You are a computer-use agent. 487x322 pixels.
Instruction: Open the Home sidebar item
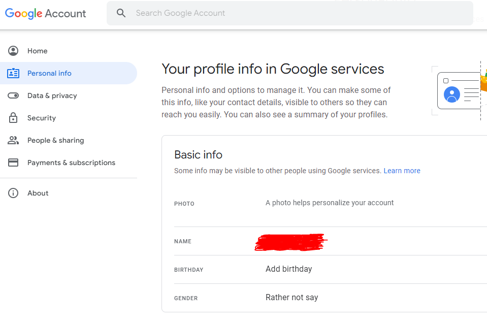69,51
